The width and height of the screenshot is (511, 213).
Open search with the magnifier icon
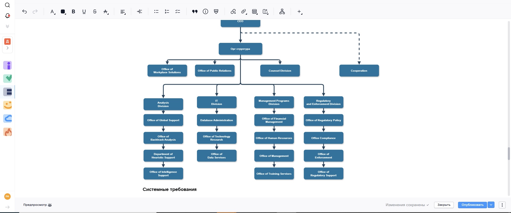pos(7,5)
